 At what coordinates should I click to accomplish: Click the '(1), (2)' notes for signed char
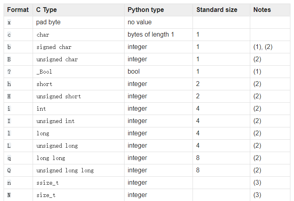tap(263, 47)
